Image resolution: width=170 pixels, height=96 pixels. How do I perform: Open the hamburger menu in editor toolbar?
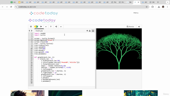pos(31,27)
